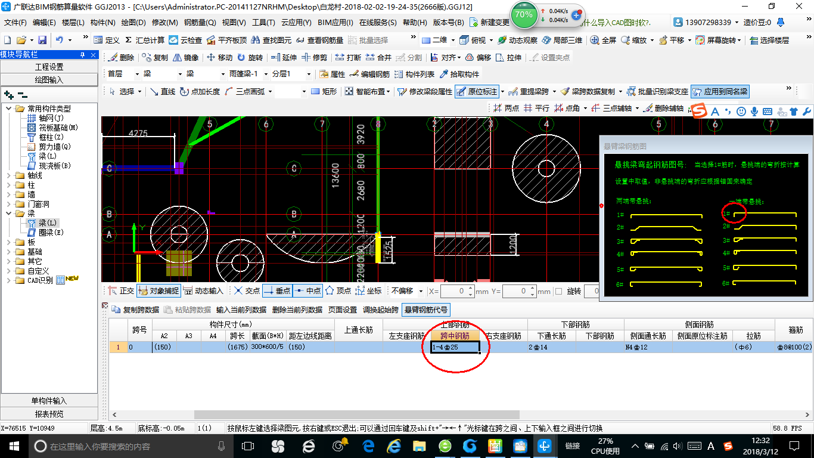The image size is (814, 458).
Task: Click 动态观察 dynamic orbit tool
Action: pos(518,40)
